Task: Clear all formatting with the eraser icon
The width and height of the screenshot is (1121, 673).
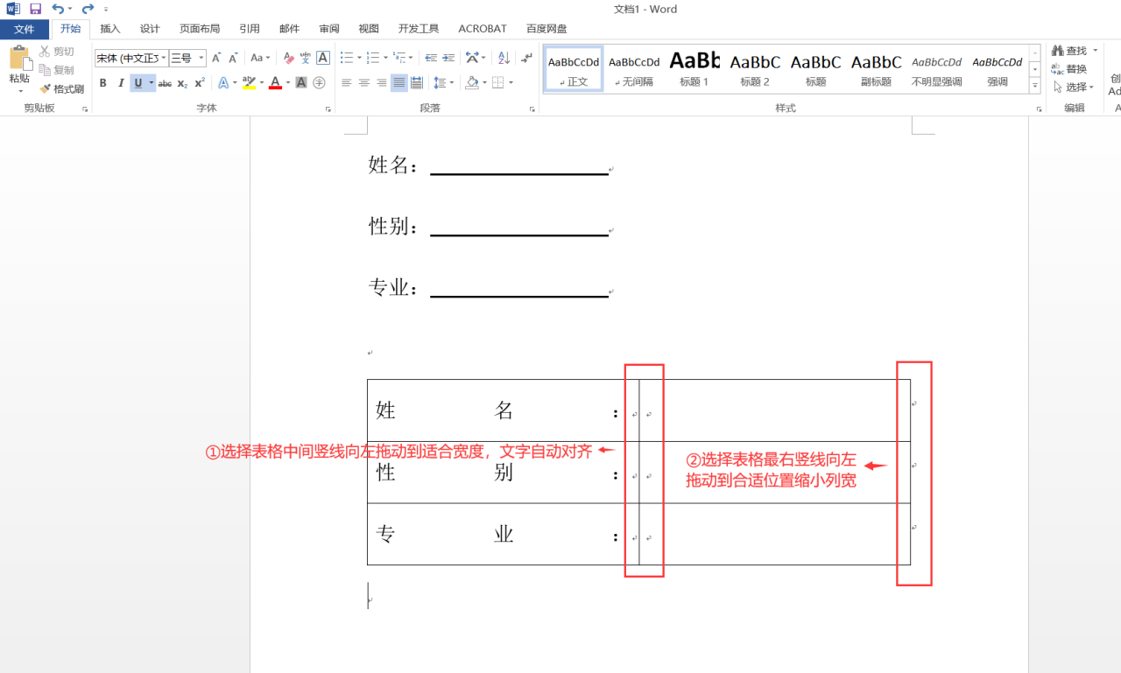Action: click(x=289, y=58)
